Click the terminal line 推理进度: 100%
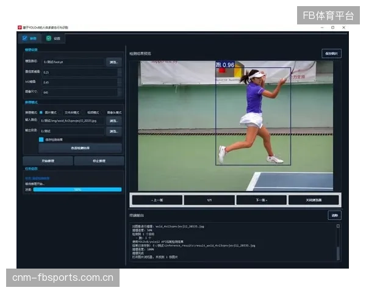Image resolution: width=366 pixels, height=293 pixels. 143,249
